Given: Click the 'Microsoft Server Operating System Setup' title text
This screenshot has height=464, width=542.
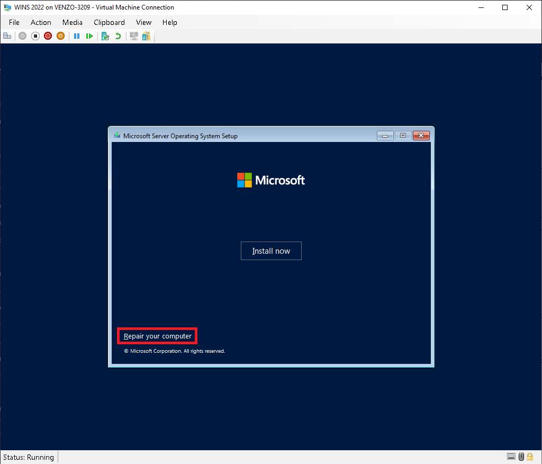Looking at the screenshot, I should 180,136.
